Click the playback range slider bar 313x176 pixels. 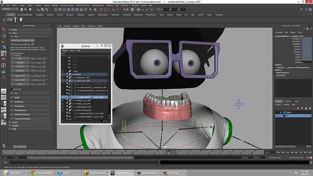[80, 157]
